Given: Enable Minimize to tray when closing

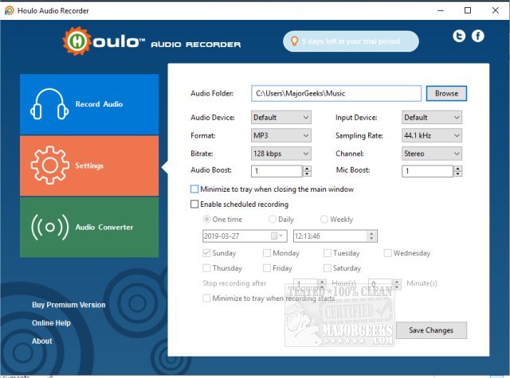Looking at the screenshot, I should (194, 189).
